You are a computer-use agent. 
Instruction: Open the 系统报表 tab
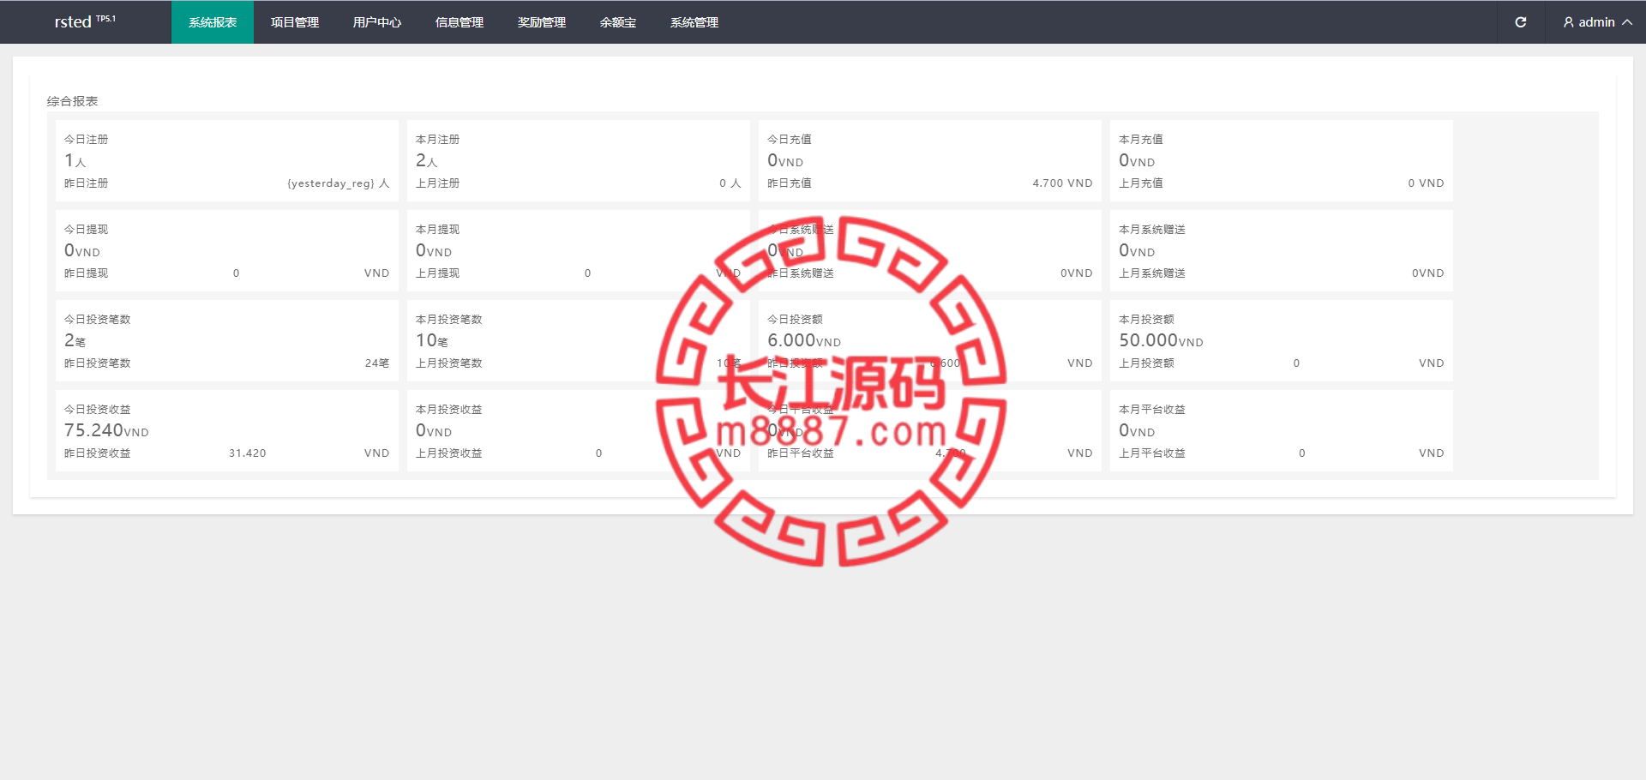click(213, 22)
